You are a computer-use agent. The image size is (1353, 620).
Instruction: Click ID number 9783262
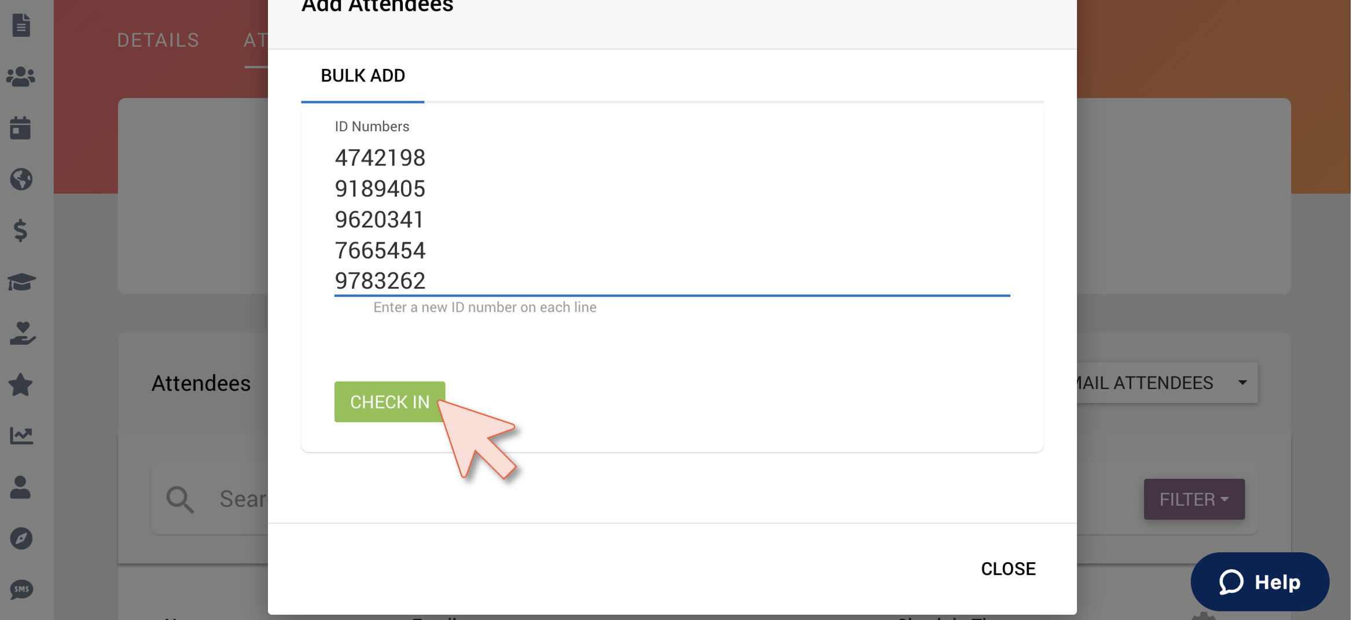click(x=380, y=281)
